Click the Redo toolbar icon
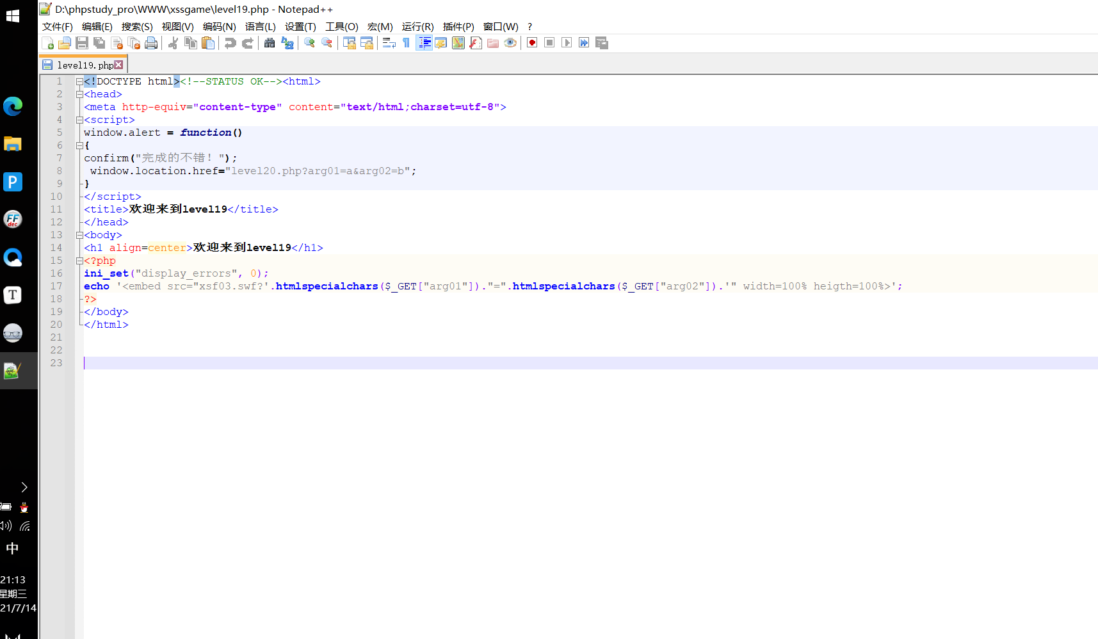1098x639 pixels. 247,43
